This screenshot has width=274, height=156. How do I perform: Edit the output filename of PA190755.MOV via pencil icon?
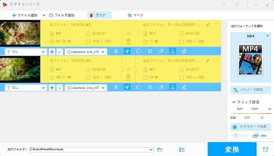point(208,61)
